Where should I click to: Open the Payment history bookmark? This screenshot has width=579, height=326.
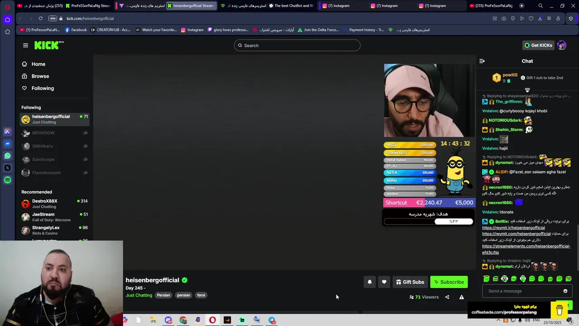(363, 30)
